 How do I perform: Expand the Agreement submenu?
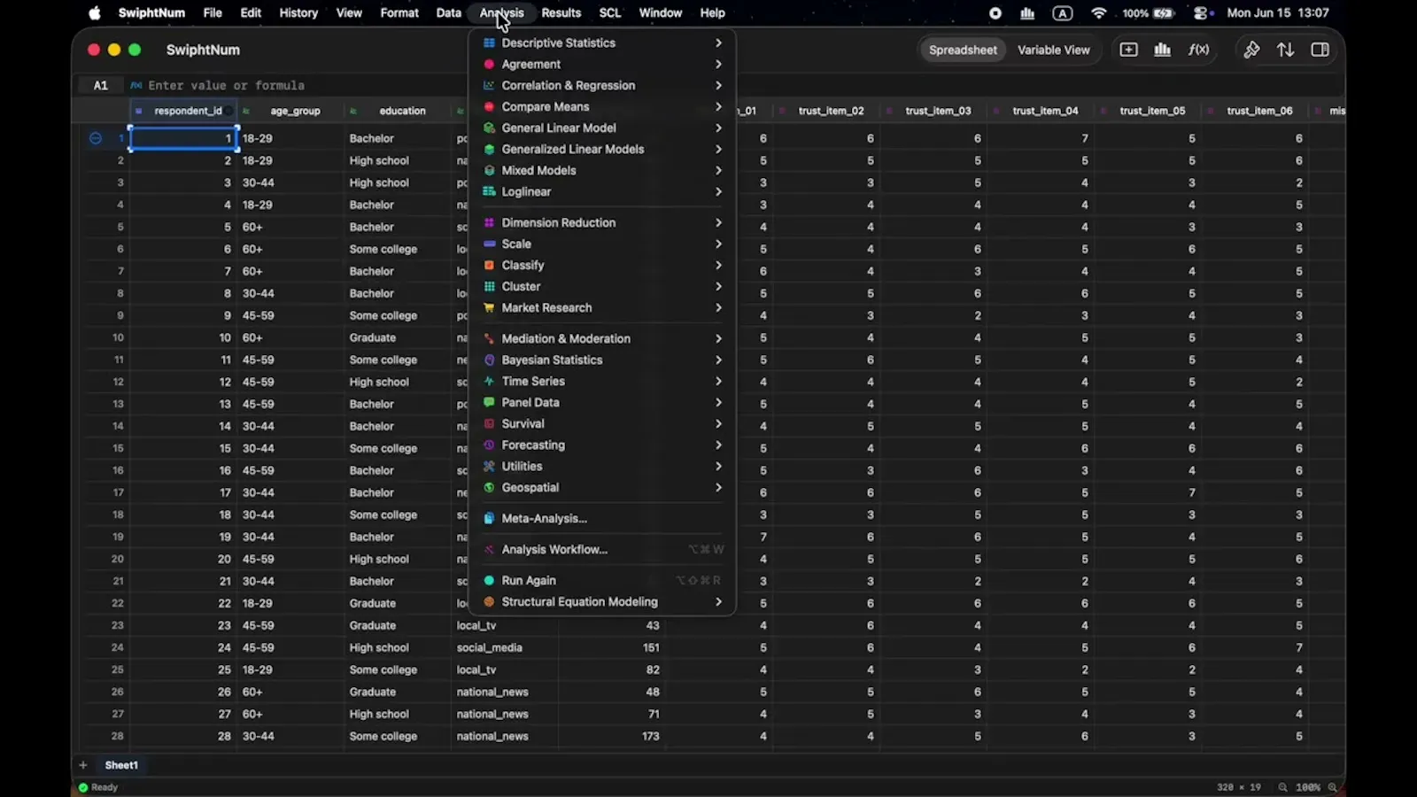(602, 64)
